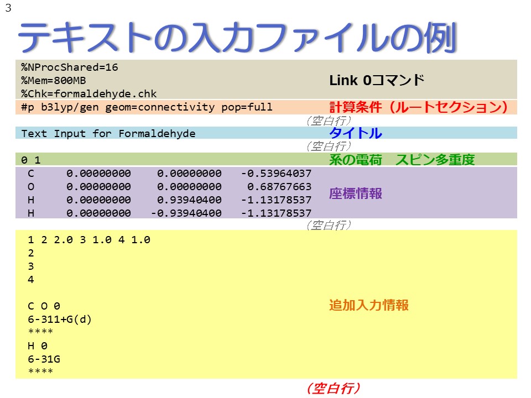This screenshot has width=531, height=398.
Task: Select the H 0 basis header line
Action: pyautogui.click(x=38, y=346)
